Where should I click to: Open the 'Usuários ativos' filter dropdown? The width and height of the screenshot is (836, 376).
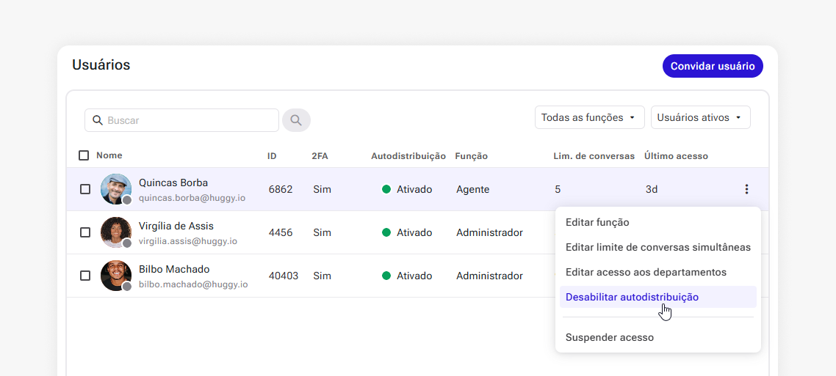700,117
